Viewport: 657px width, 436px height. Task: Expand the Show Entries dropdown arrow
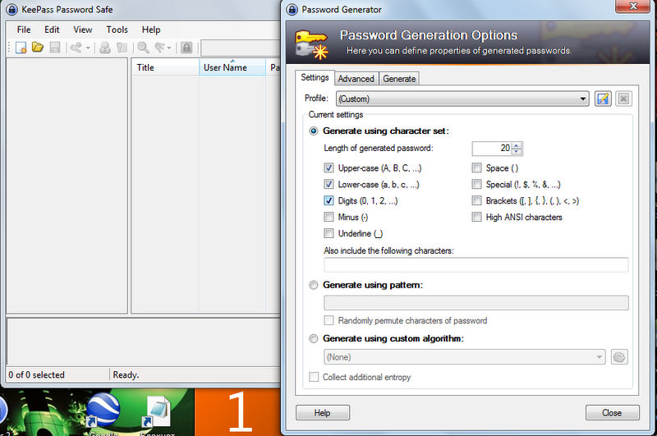(169, 48)
